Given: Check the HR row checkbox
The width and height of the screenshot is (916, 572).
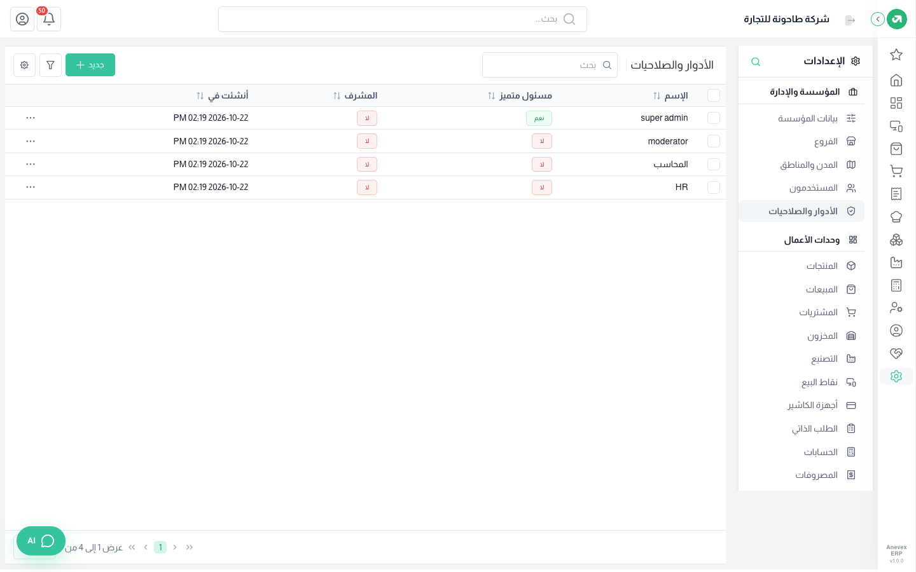Looking at the screenshot, I should [x=714, y=187].
